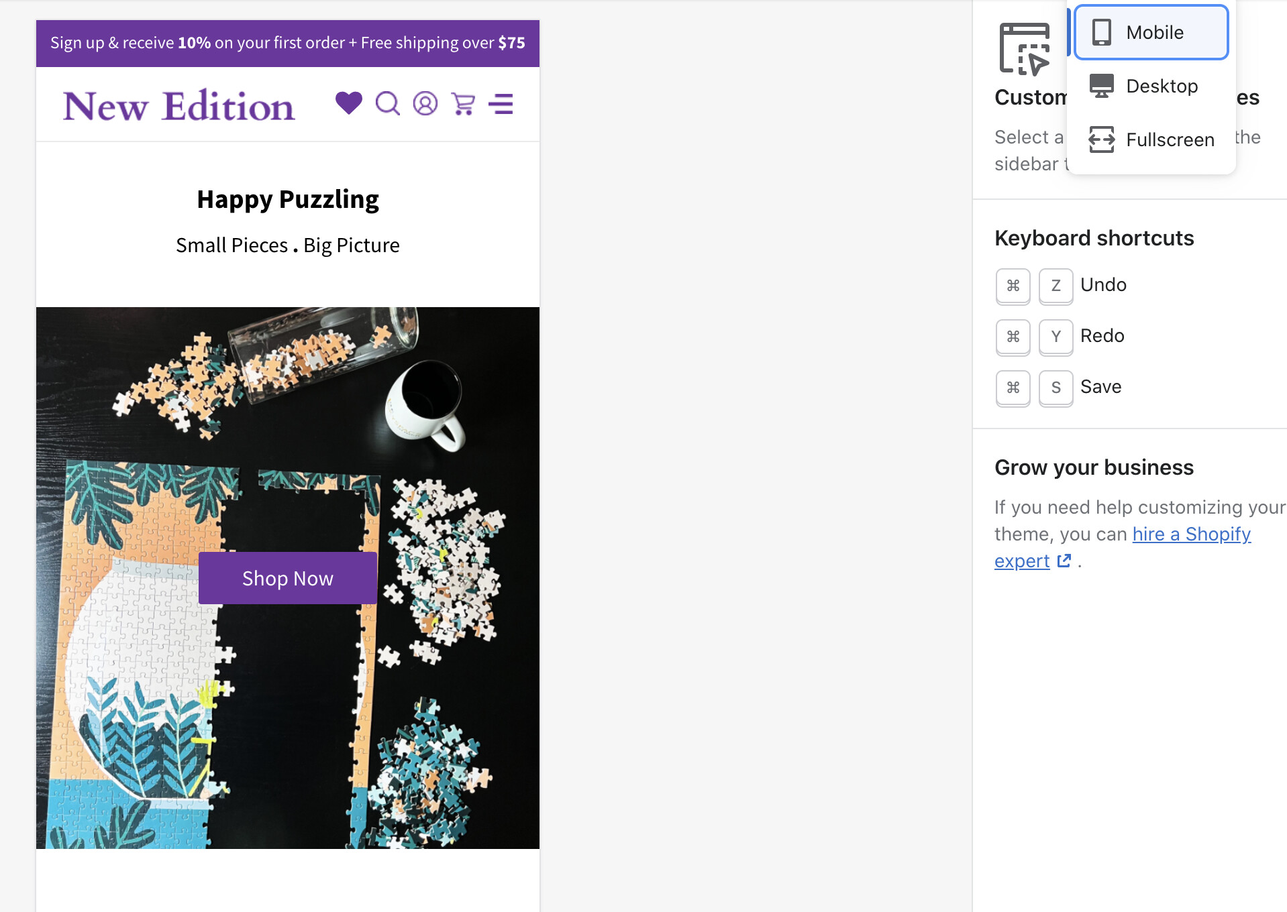The image size is (1287, 912).
Task: Click the Z key shortcut badge
Action: point(1056,286)
